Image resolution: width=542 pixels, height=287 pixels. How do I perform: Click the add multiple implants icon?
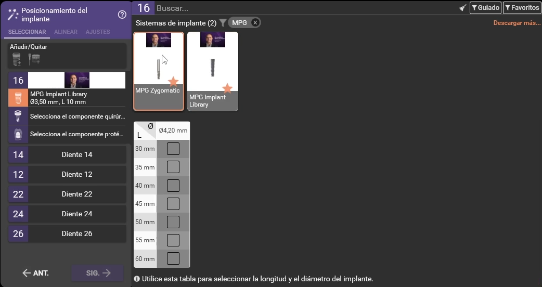click(x=34, y=59)
